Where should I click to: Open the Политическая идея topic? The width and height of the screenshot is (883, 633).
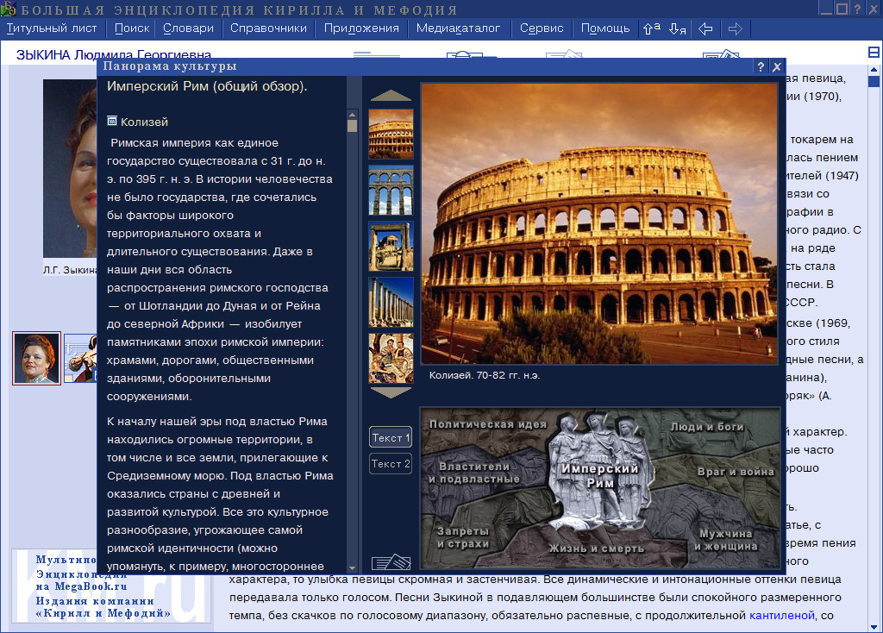pos(488,424)
